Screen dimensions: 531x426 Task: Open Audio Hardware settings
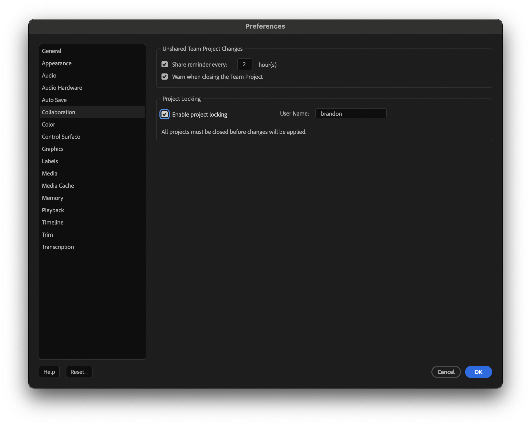[62, 88]
